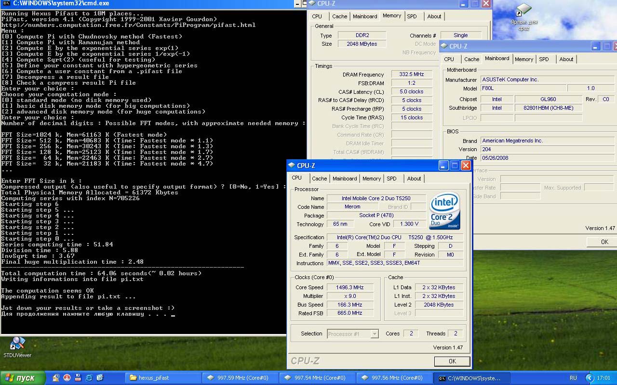Click the motherboard Model value F80L
This screenshot has width=617, height=385.
523,89
